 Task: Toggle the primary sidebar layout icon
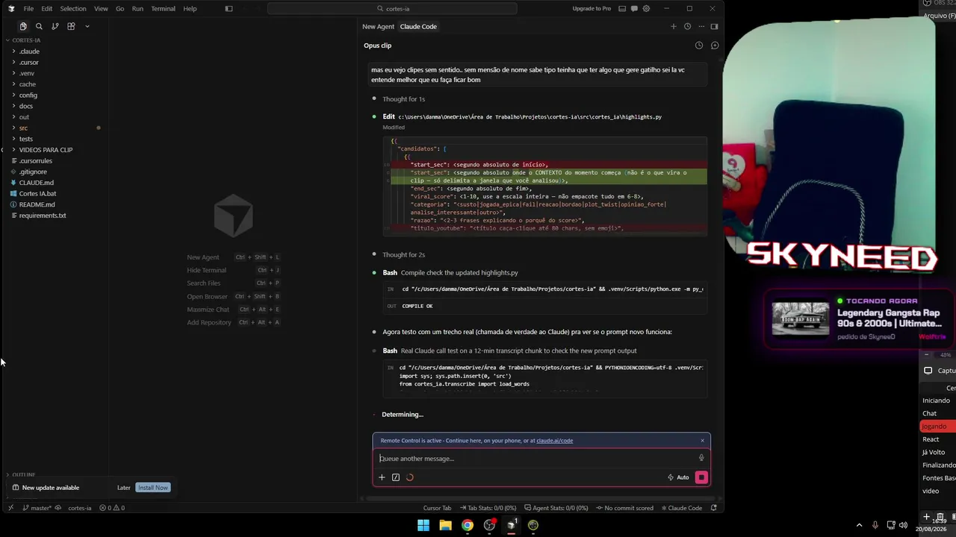click(229, 9)
